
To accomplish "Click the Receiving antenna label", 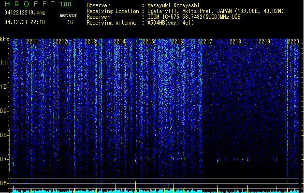I will (x=111, y=23).
